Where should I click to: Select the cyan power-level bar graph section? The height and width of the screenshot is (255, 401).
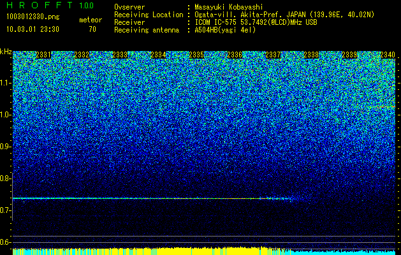[343, 252]
